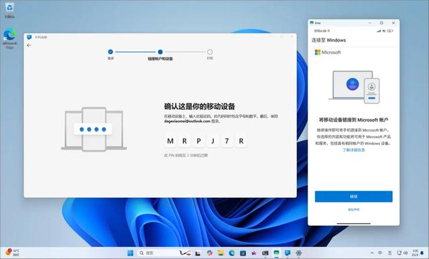Open the clock and date flyout
The image size is (429, 259).
click(x=415, y=253)
